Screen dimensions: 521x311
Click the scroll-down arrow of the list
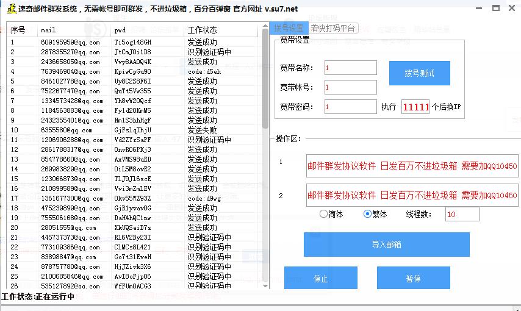click(265, 285)
